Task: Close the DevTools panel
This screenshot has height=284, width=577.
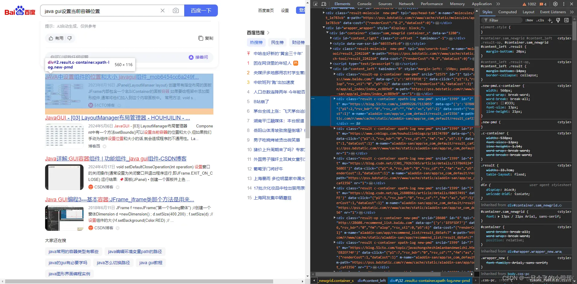Action: pyautogui.click(x=572, y=4)
